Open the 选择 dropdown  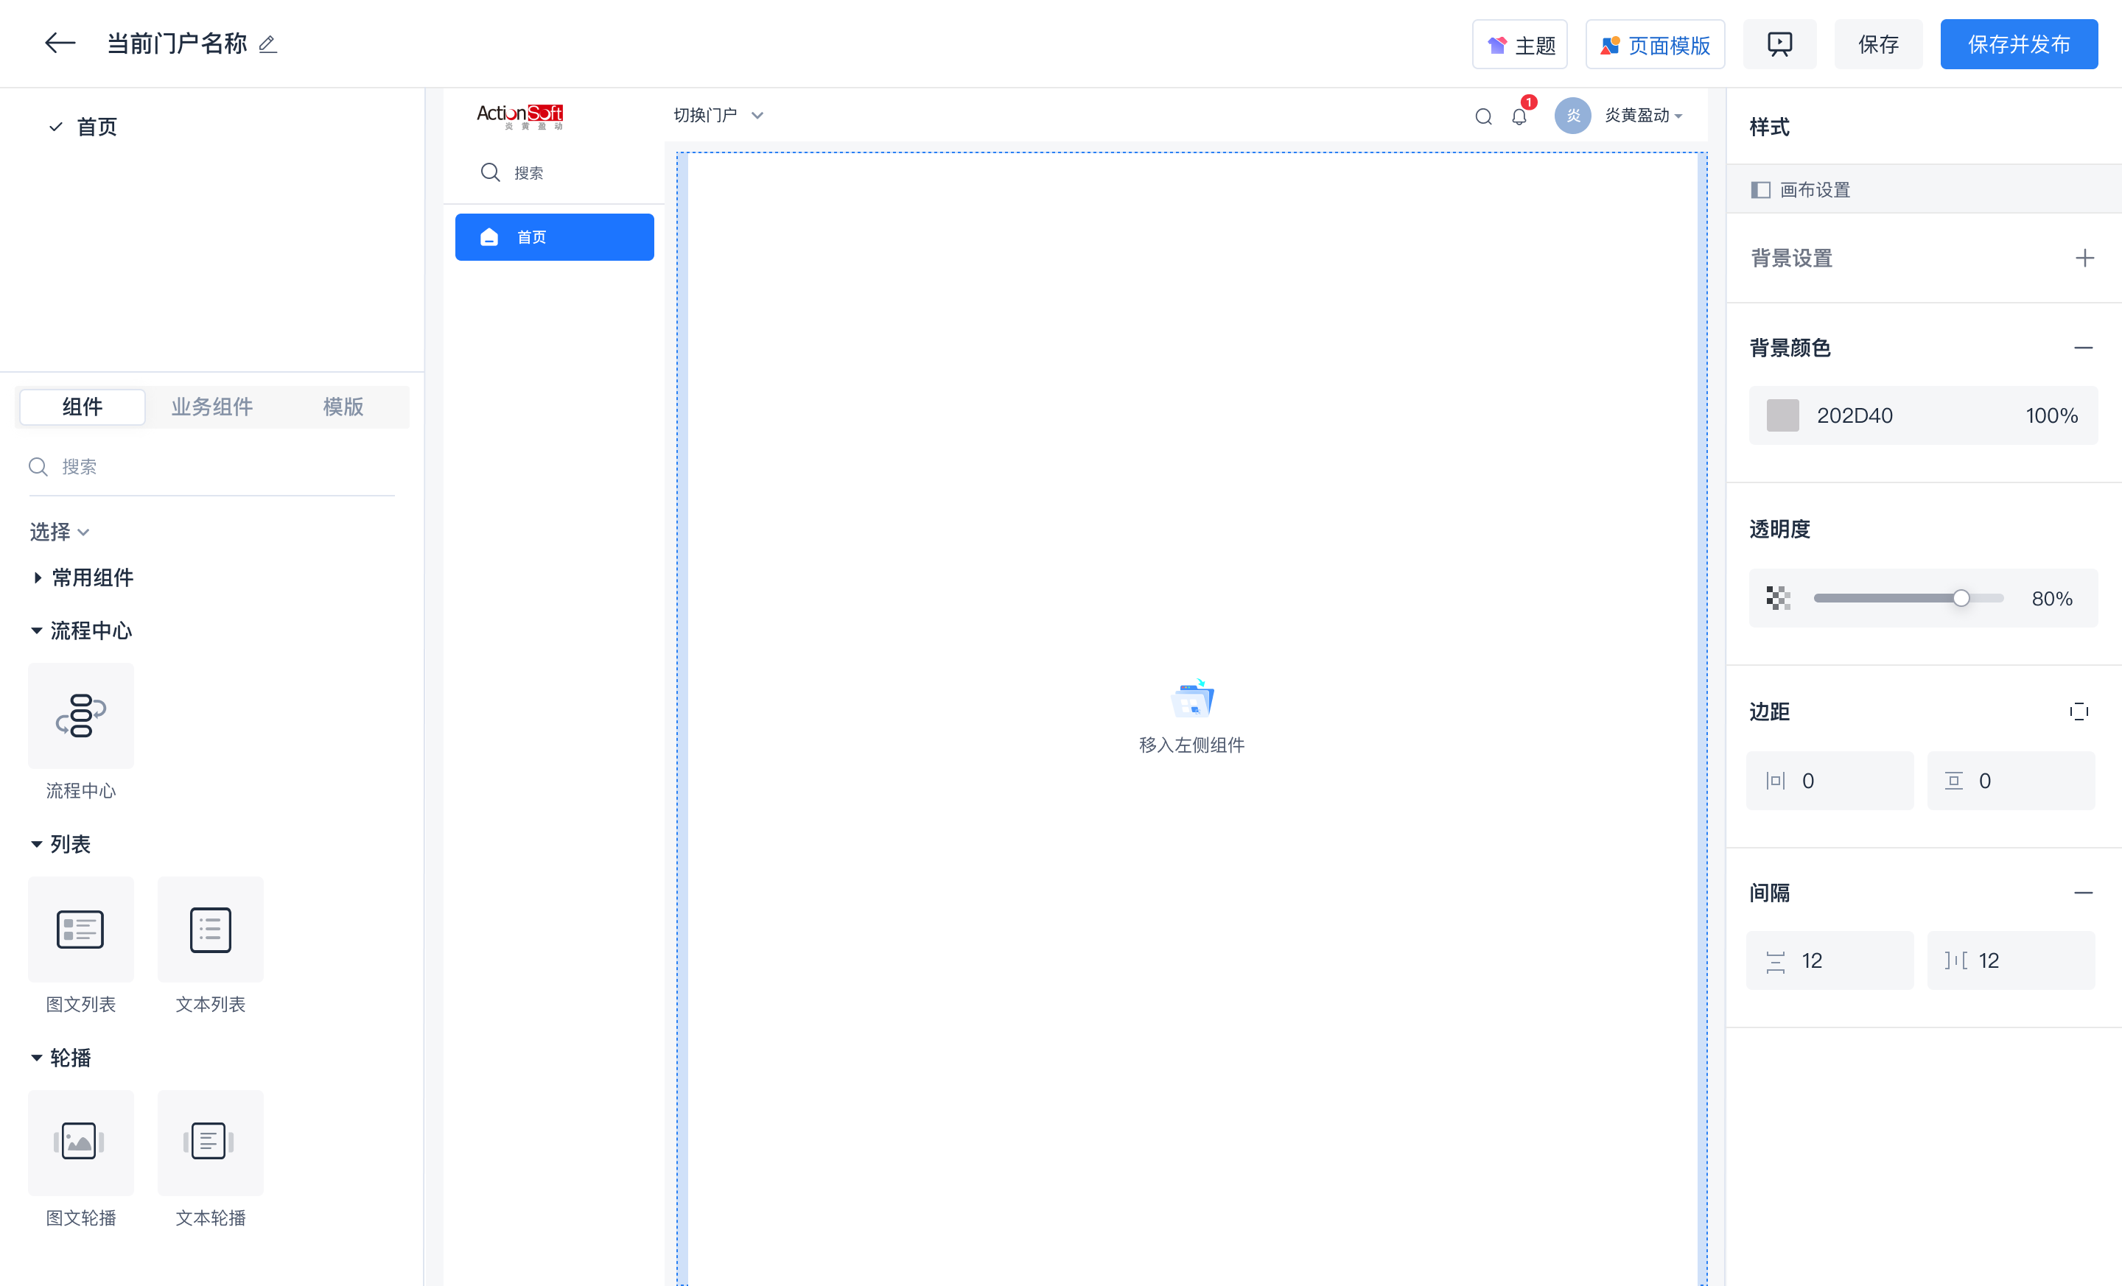(x=60, y=532)
